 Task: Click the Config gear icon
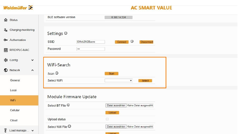(x=6, y=60)
